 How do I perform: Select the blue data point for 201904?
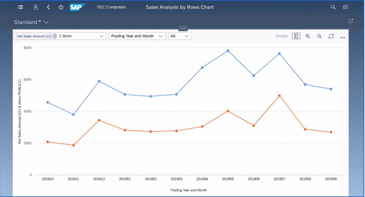tap(202, 67)
